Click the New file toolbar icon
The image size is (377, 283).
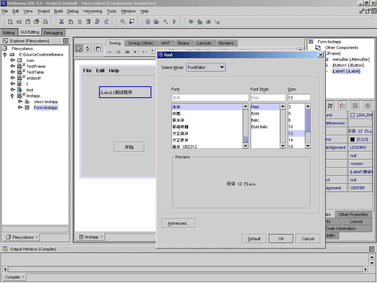(x=10, y=22)
